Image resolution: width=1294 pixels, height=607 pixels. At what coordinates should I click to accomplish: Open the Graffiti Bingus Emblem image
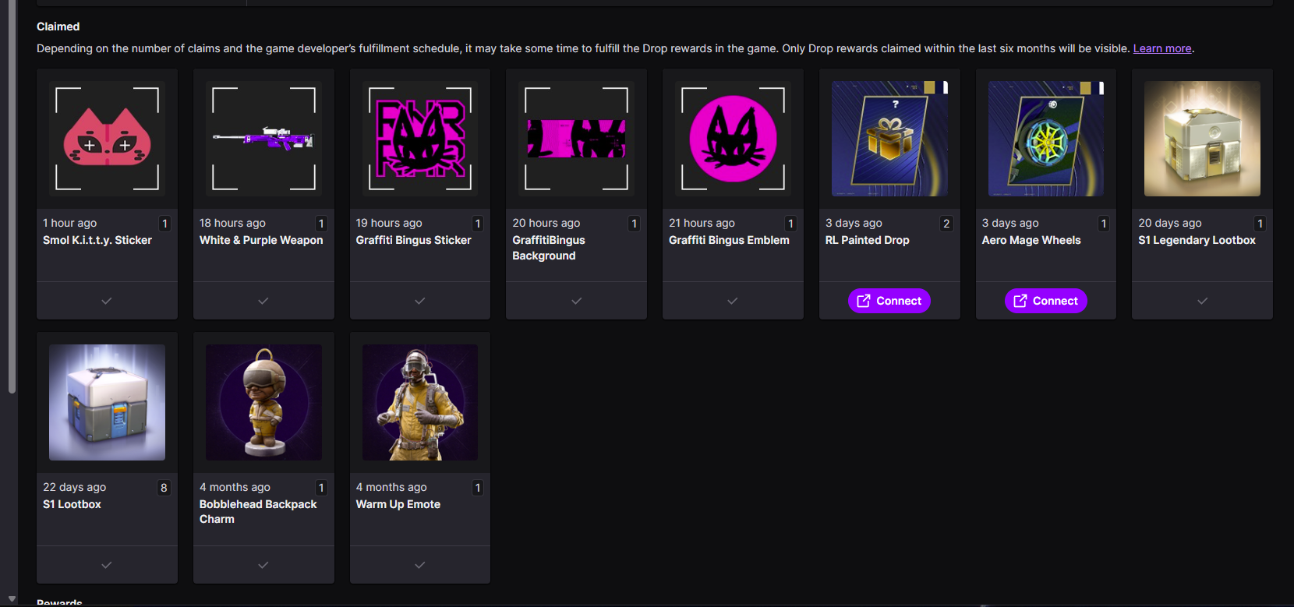(733, 139)
